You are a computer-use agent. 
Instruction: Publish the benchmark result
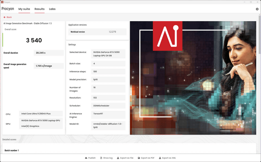90,158
